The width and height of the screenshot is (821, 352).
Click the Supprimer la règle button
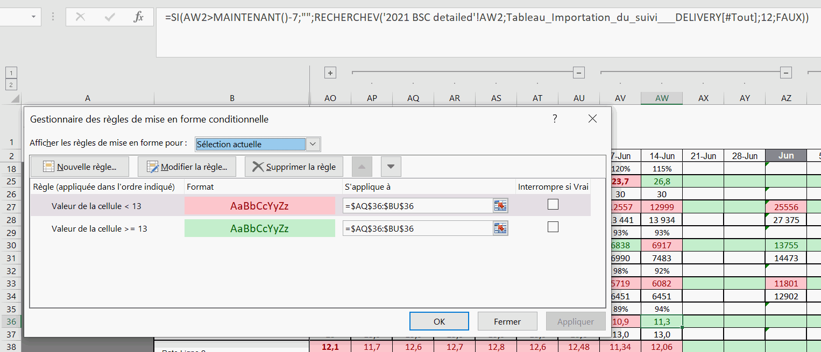pyautogui.click(x=294, y=167)
